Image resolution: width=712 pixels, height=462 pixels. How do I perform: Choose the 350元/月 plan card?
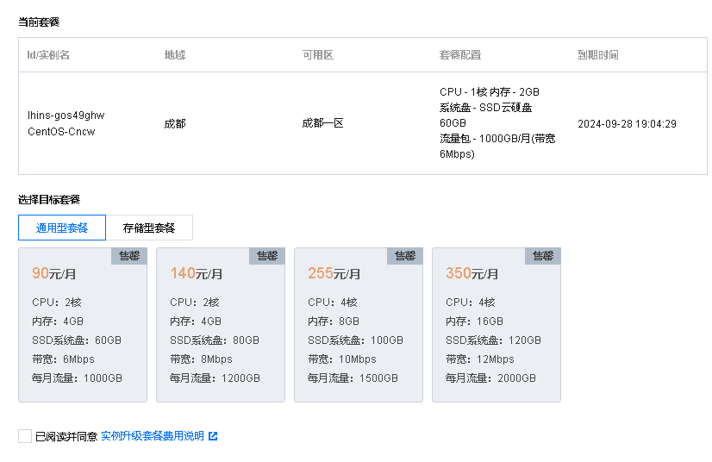[497, 325]
